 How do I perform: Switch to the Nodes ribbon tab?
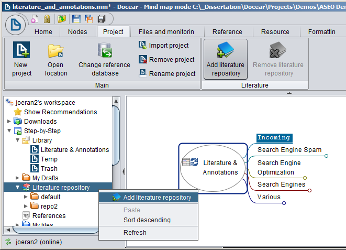click(x=77, y=32)
